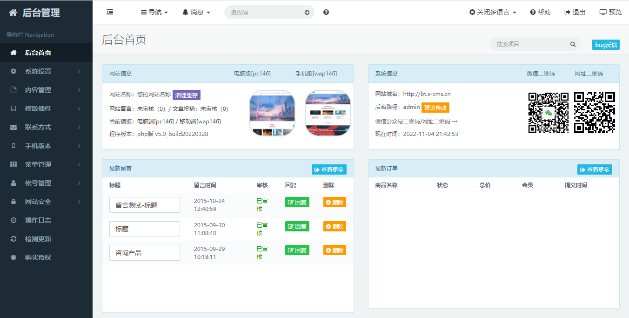
Task: Click the search magnifier icon
Action: point(573,44)
